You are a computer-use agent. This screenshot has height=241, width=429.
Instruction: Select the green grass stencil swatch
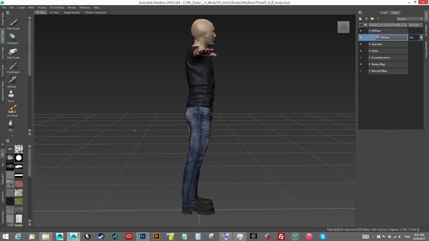(19, 201)
